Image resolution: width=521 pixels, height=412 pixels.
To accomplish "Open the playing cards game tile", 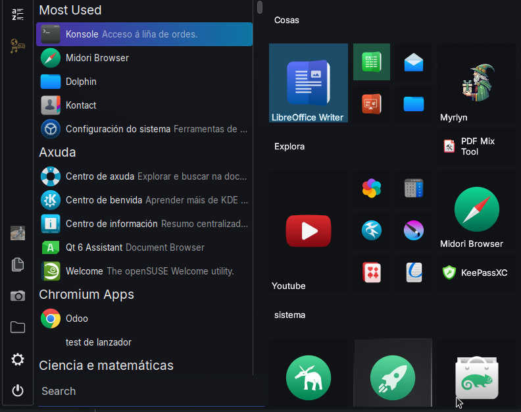I will coord(372,272).
